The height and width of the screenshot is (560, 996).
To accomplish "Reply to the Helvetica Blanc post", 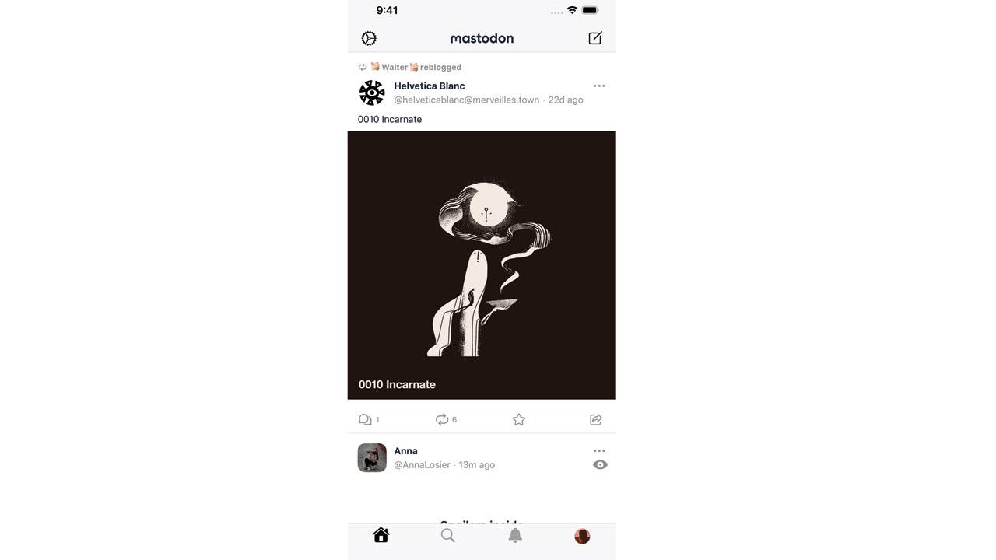I will (x=369, y=419).
